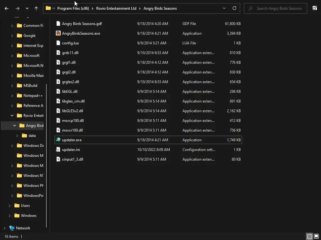The image size is (321, 240).
Task: Open address bar history dropdown
Action: pos(224,8)
